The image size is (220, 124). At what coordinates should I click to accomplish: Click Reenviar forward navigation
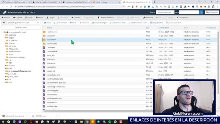tap(84, 23)
